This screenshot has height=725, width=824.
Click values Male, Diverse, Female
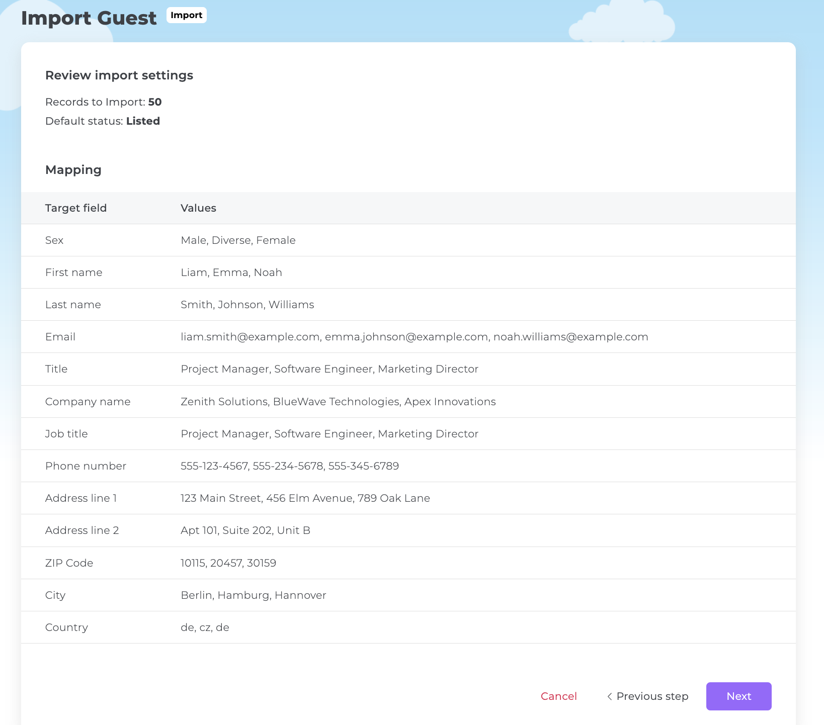pyautogui.click(x=238, y=240)
